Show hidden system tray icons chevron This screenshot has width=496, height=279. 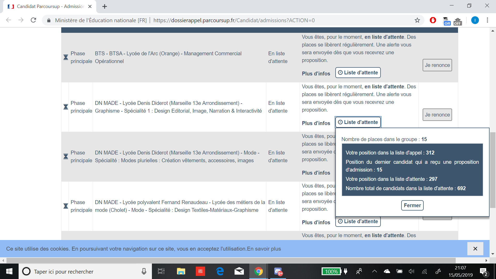pos(374,271)
